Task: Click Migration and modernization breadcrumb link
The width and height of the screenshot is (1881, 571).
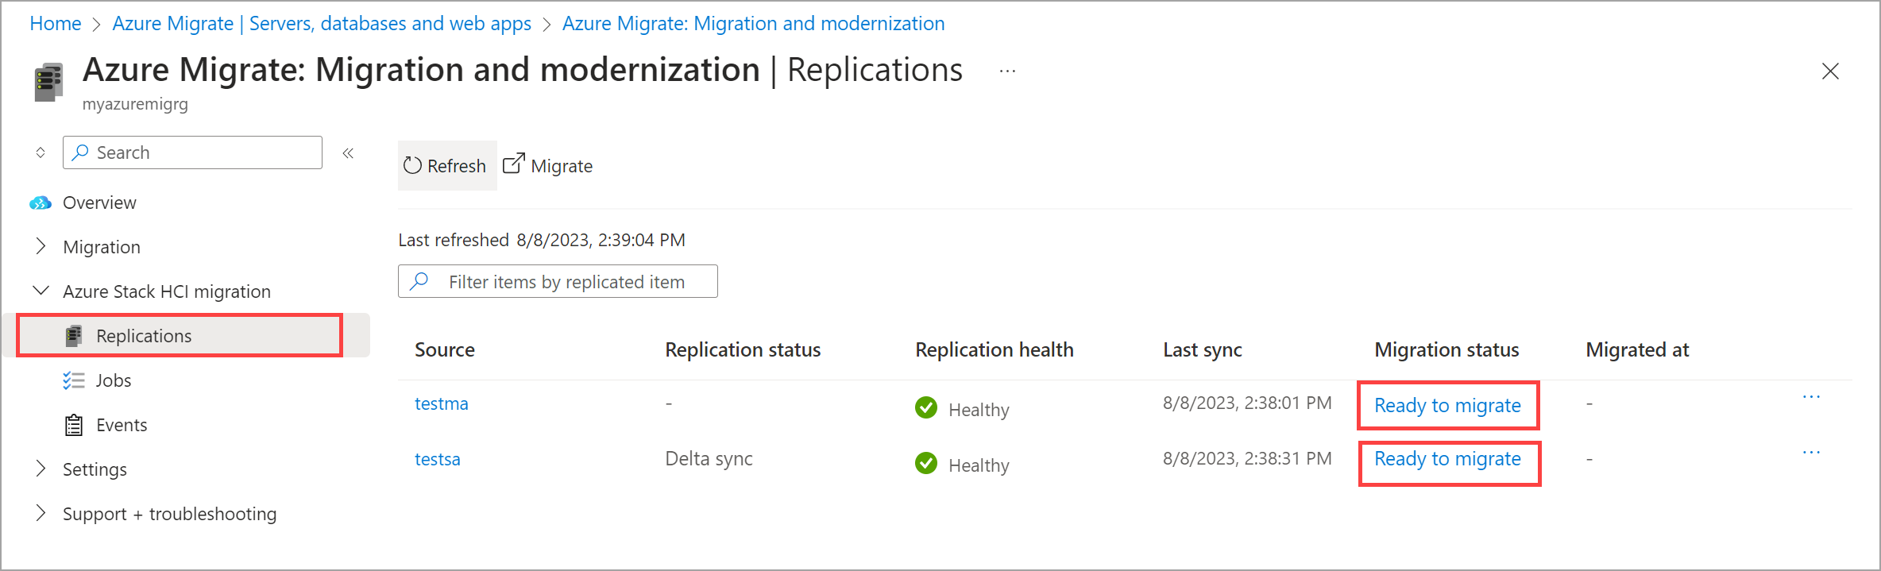Action: tap(753, 23)
